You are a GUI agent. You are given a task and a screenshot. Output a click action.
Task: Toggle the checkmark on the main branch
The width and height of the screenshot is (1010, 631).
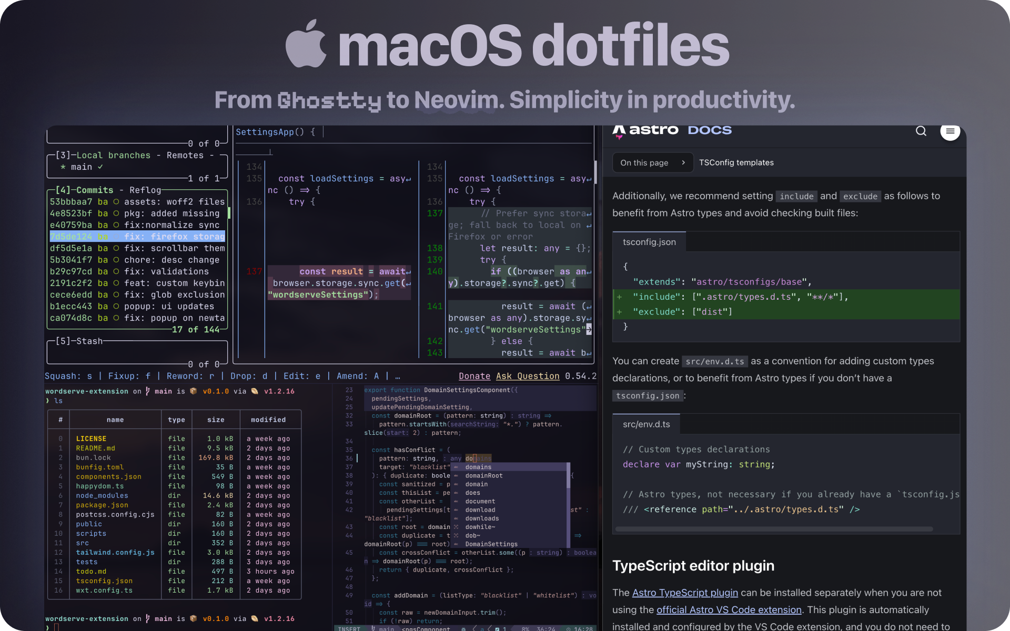(100, 167)
